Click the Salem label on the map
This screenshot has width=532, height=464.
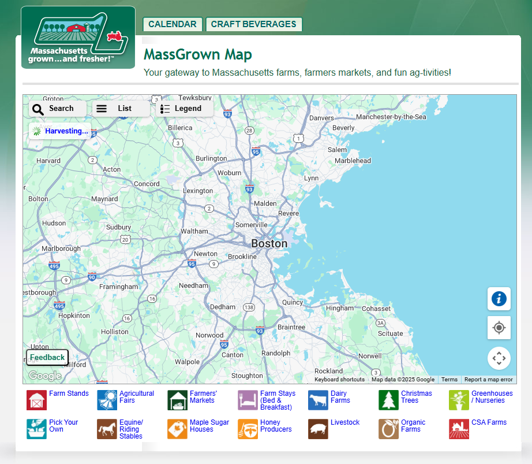click(337, 150)
